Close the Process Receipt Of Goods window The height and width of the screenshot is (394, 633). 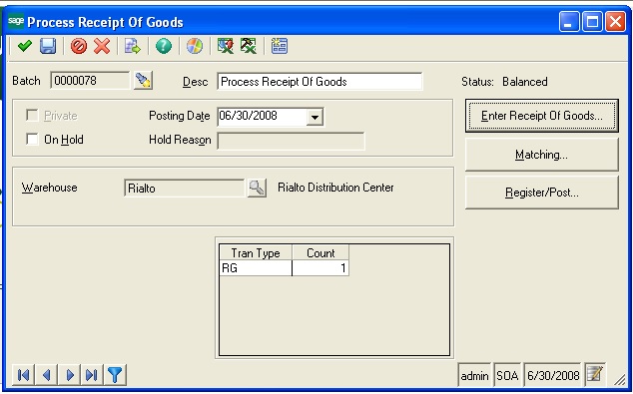pyautogui.click(x=616, y=21)
